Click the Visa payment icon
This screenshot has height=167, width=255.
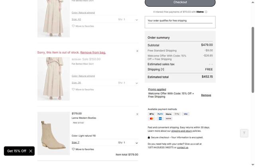click(x=186, y=114)
